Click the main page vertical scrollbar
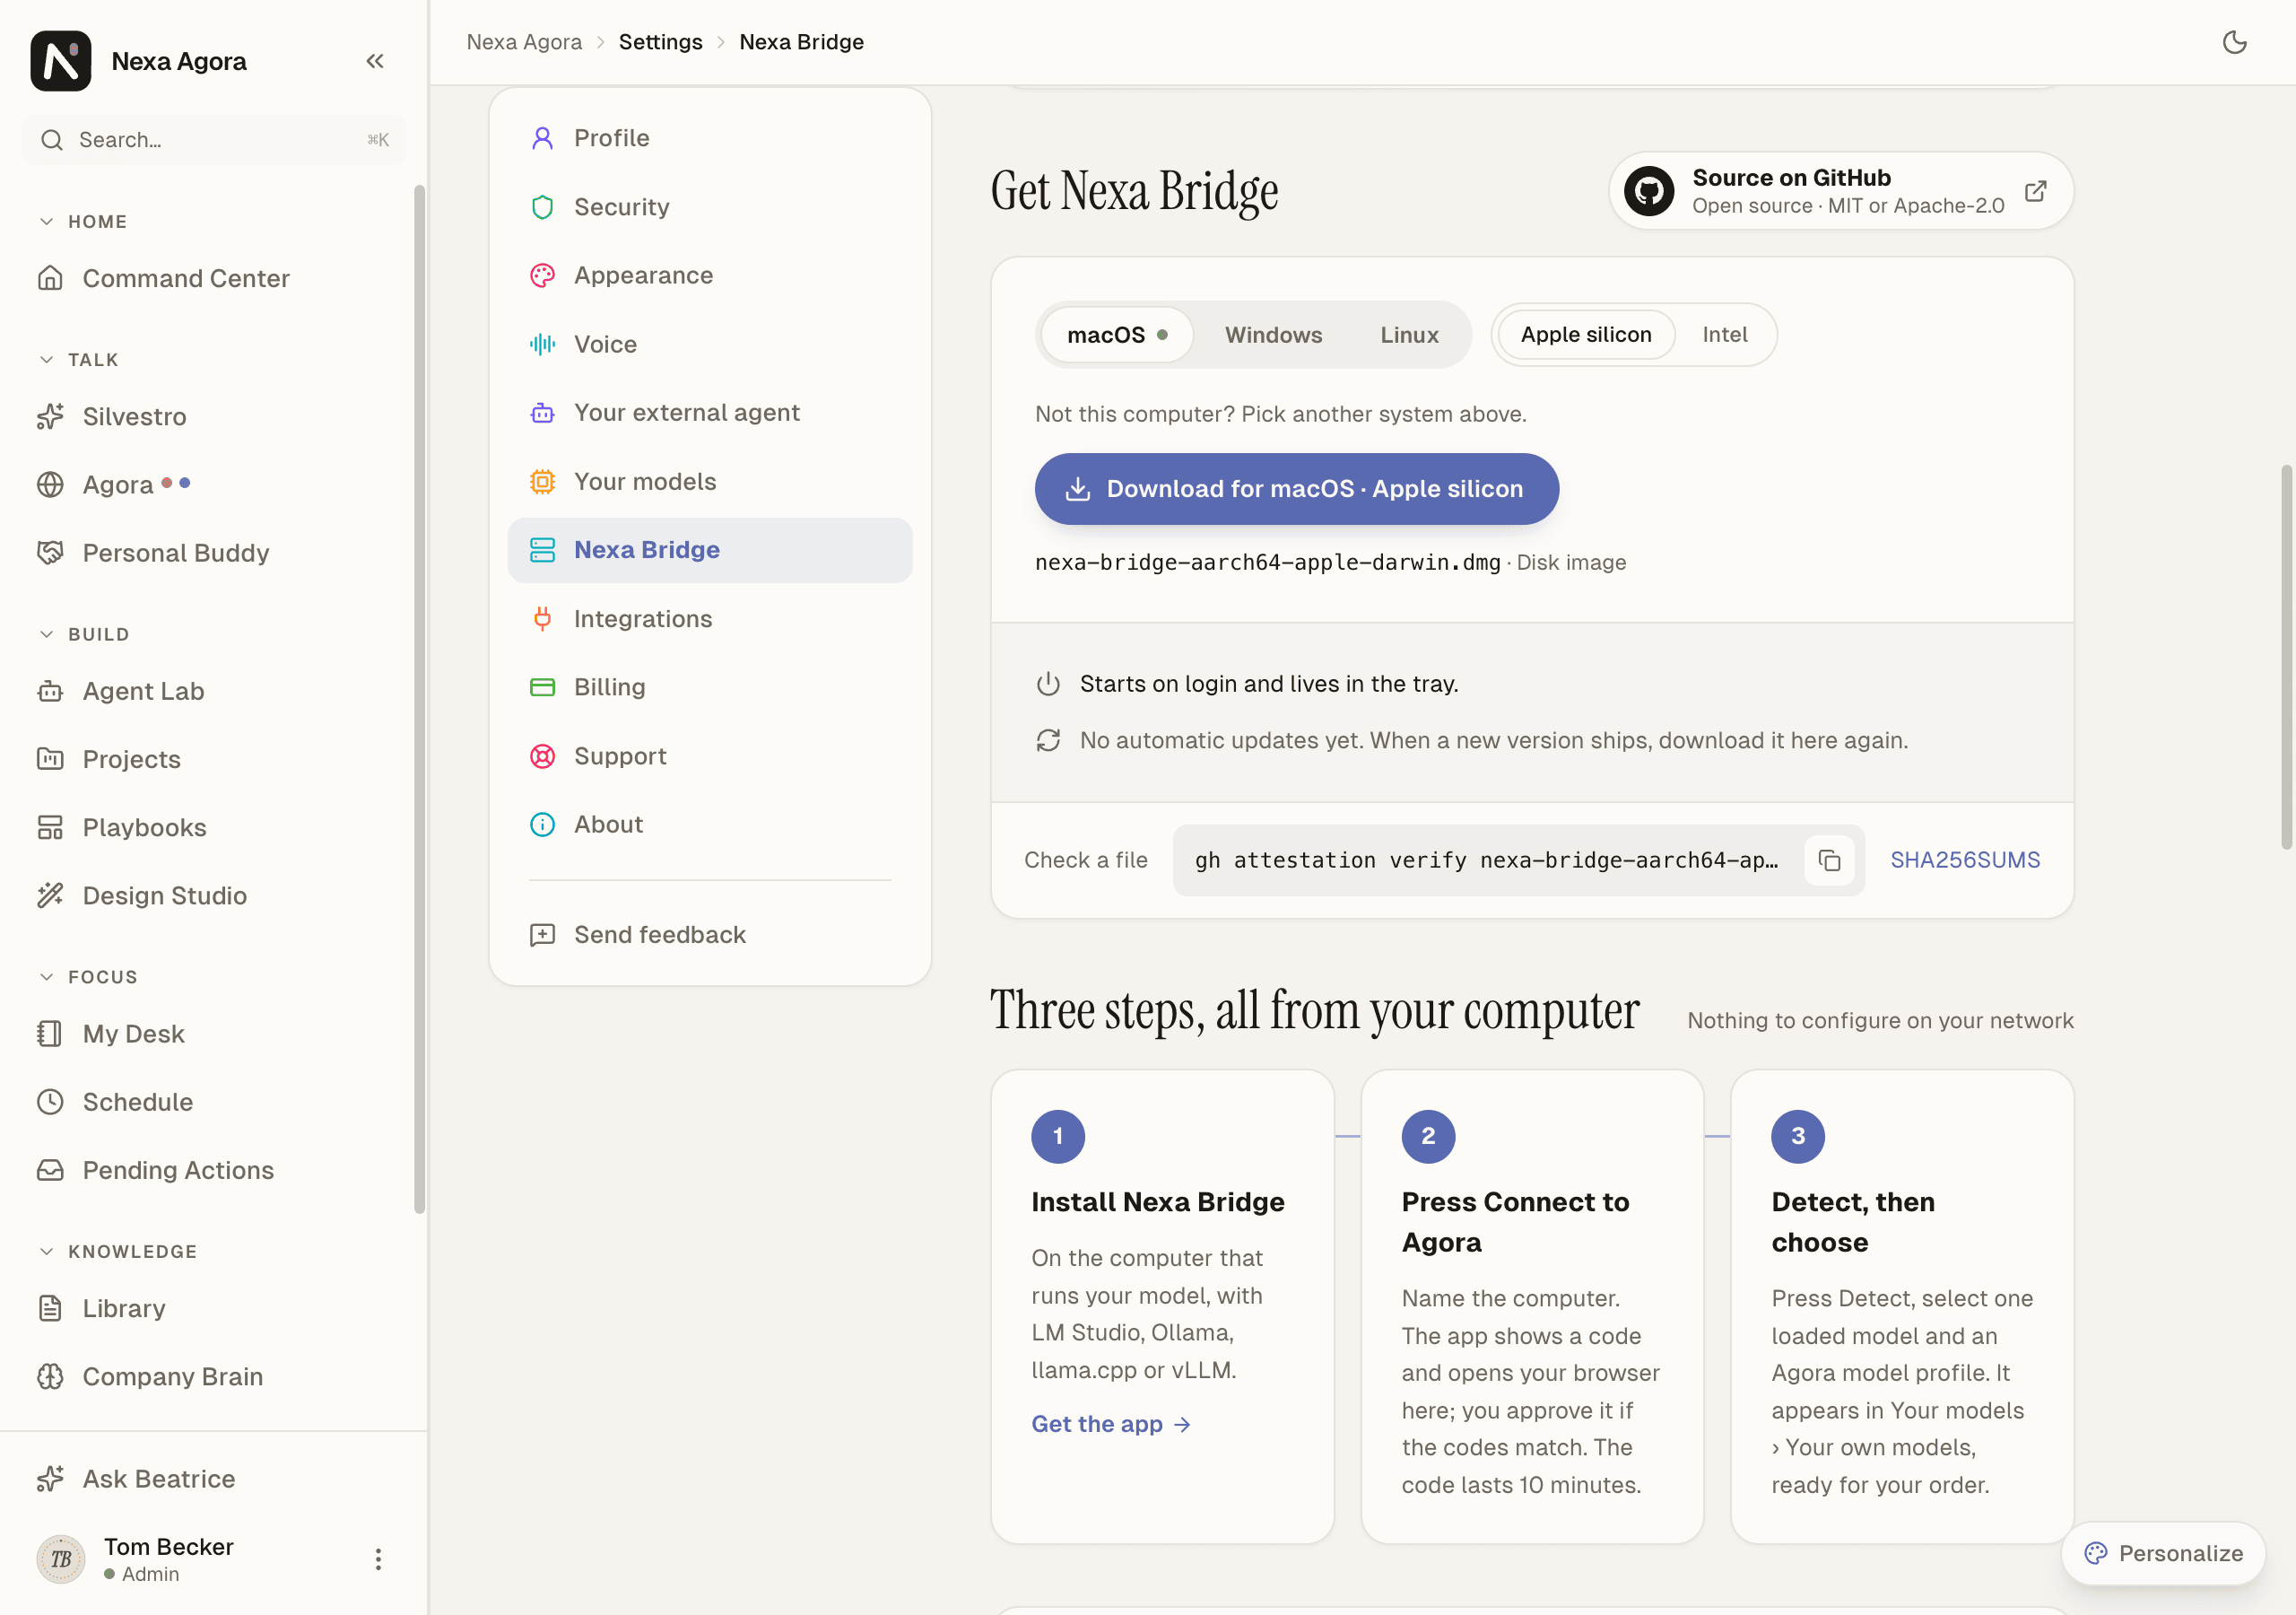The width and height of the screenshot is (2296, 1615). click(x=2287, y=658)
